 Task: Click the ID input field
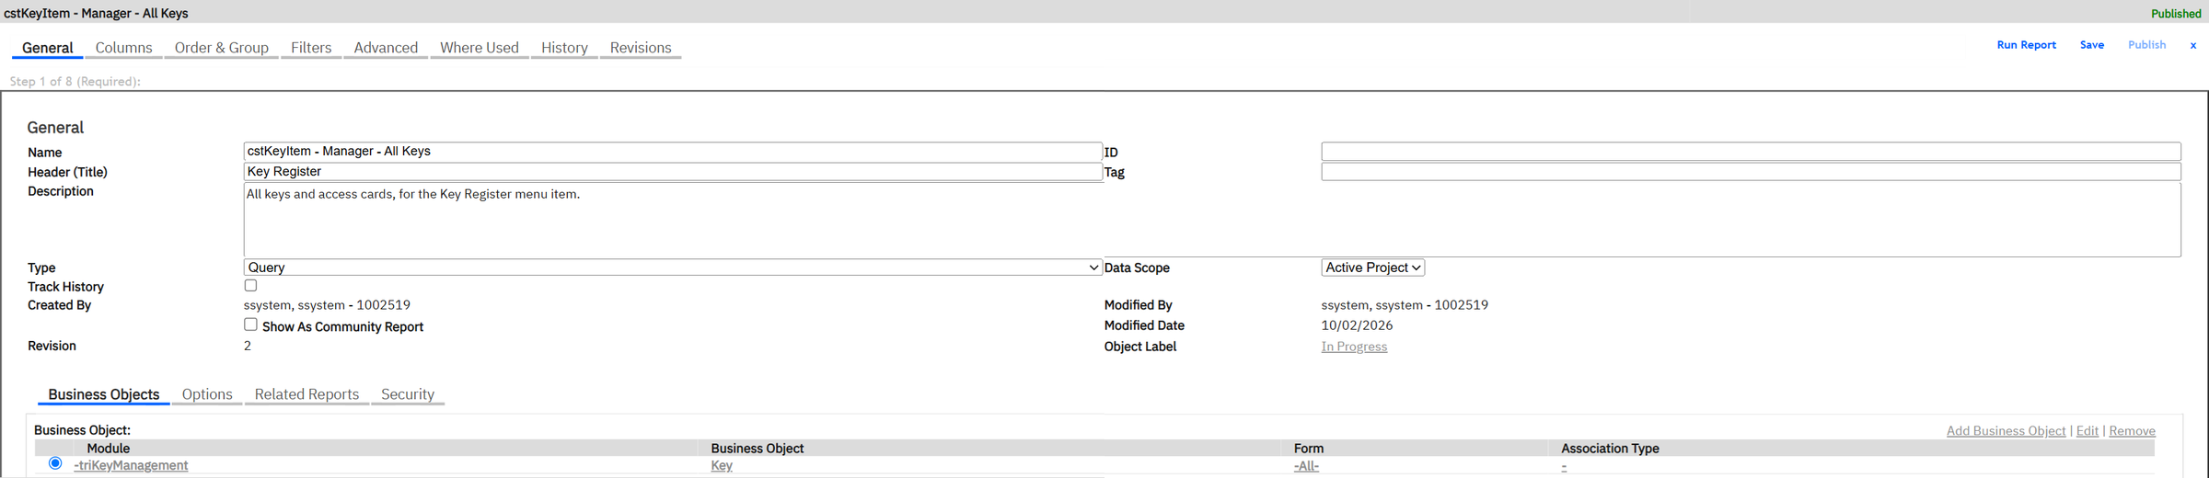click(1751, 152)
